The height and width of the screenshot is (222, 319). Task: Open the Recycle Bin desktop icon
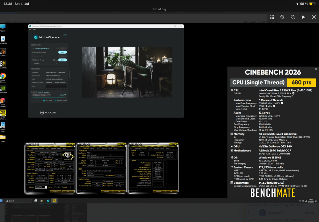3,40
